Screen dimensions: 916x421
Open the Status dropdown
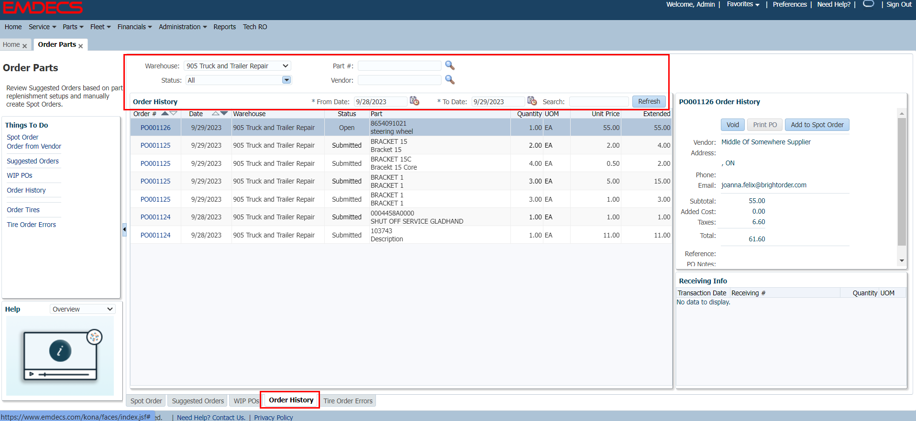coord(287,80)
